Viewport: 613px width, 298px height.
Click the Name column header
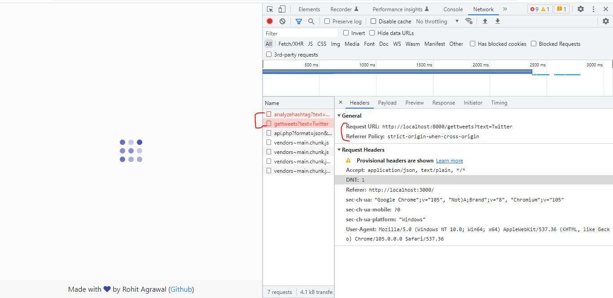coord(298,103)
